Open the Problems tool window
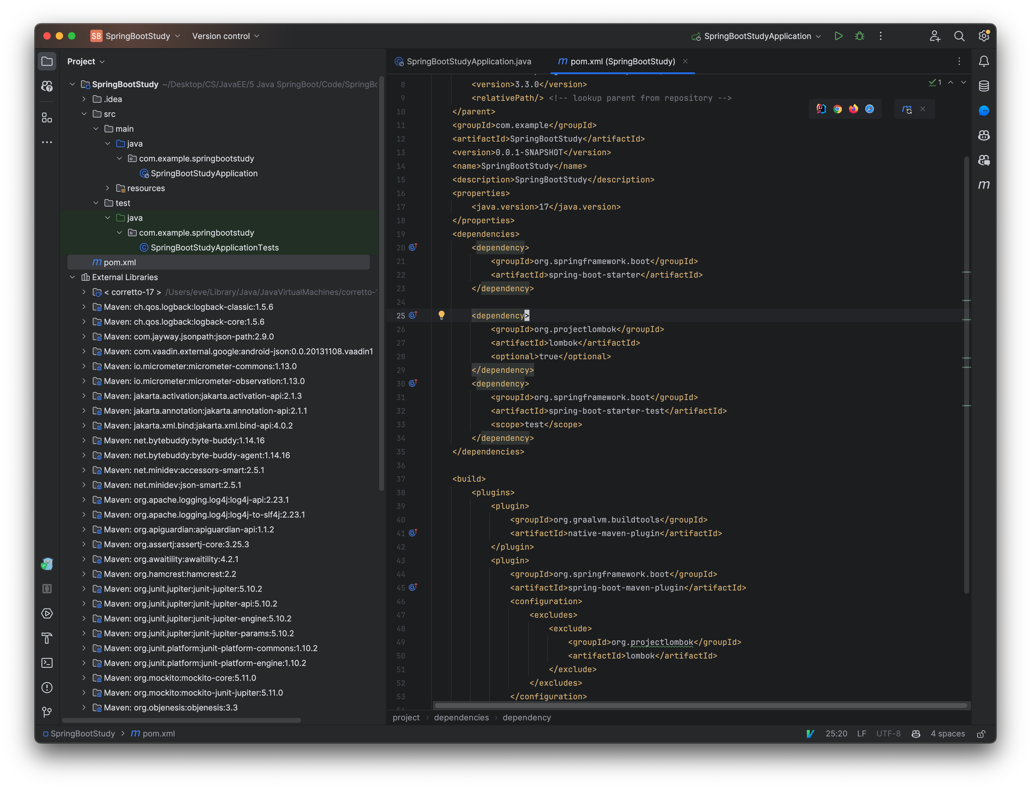Viewport: 1031px width, 789px height. click(x=47, y=688)
